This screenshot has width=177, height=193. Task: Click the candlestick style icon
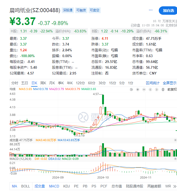coord(163,90)
